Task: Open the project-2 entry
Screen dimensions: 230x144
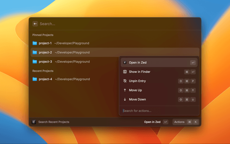Action: point(115,52)
